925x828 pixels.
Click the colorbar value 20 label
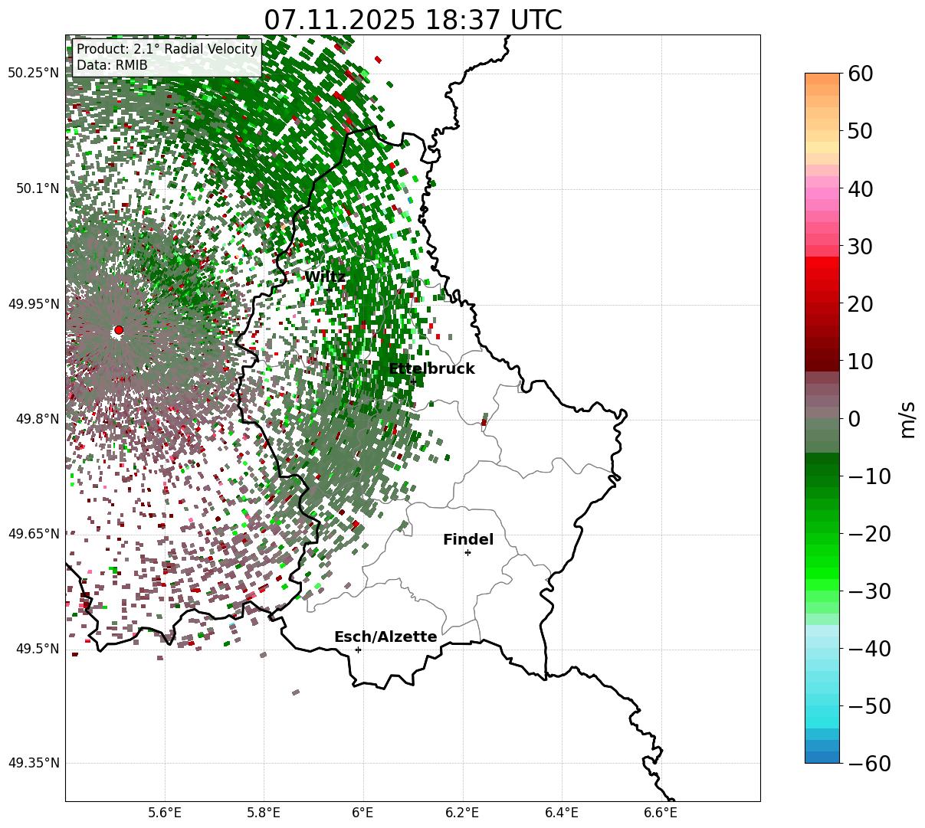pos(861,304)
